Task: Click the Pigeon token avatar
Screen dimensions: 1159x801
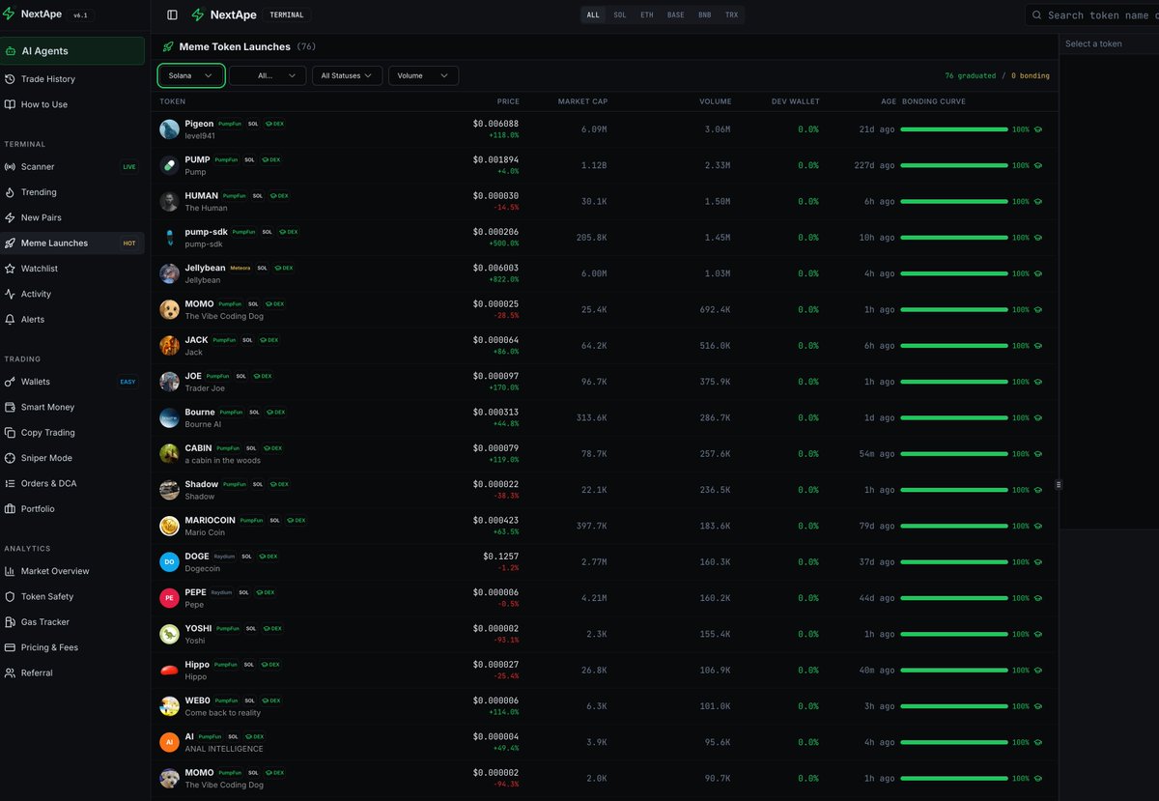Action: click(x=169, y=129)
